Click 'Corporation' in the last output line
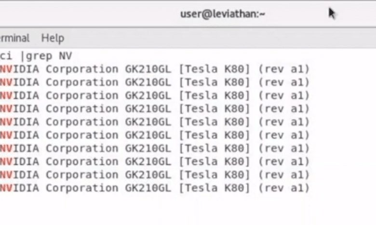The height and width of the screenshot is (225, 376). (x=82, y=188)
